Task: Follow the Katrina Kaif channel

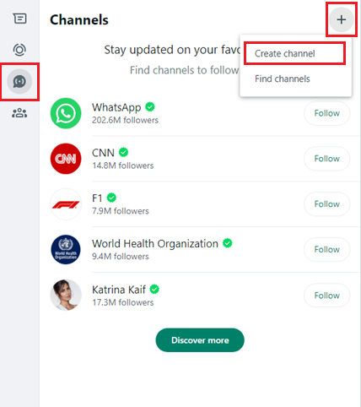Action: tap(326, 296)
